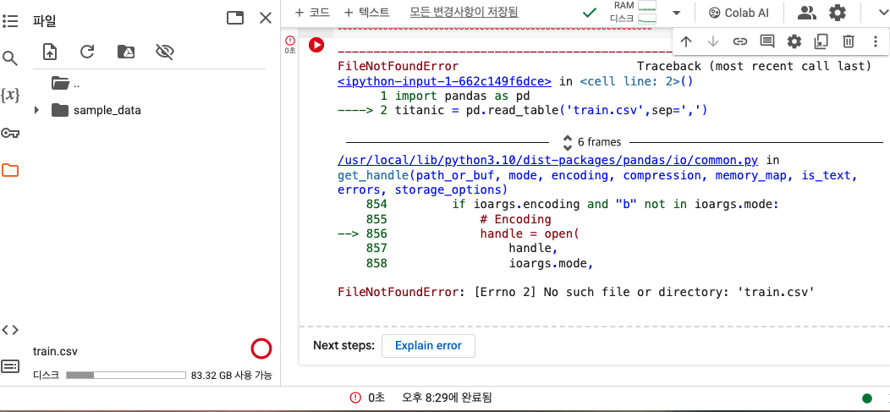Image resolution: width=890 pixels, height=412 pixels.
Task: Open the table of contents sidebar icon
Action: click(x=9, y=21)
